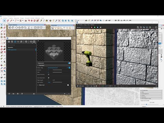Image resolution: width=164 pixels, height=123 pixels.
Task: Open the Line tool dropdown arrow in top toolbar
Action: 13,20
